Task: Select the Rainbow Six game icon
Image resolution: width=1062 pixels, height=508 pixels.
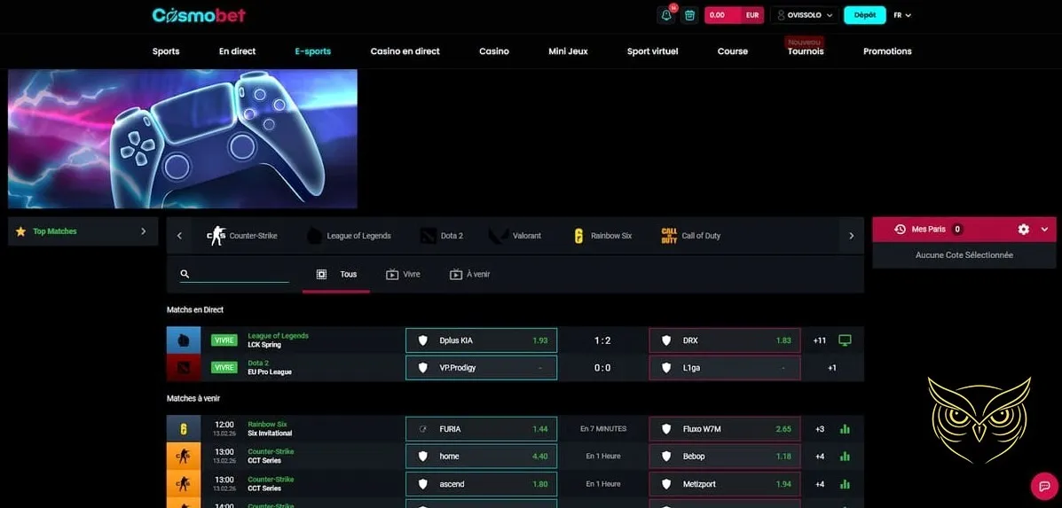Action: [578, 236]
